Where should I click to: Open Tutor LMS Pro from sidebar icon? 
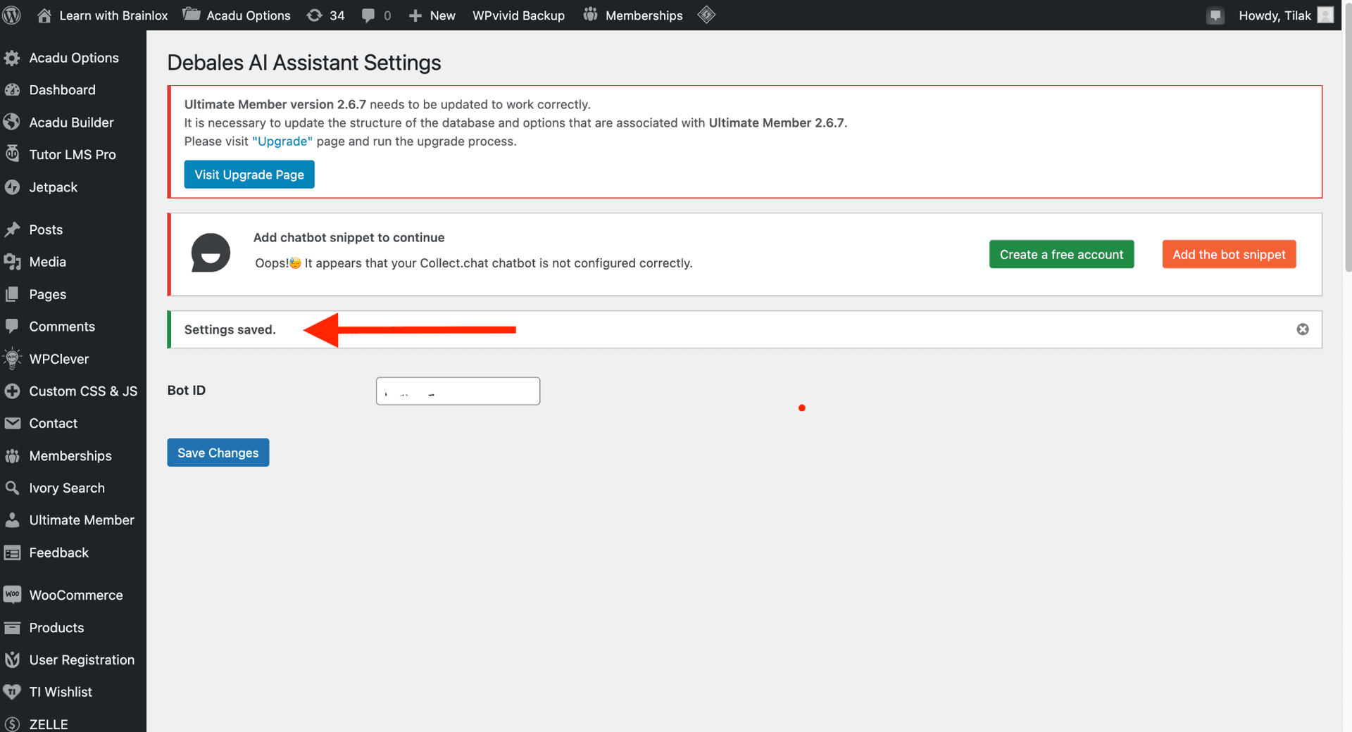pos(13,154)
